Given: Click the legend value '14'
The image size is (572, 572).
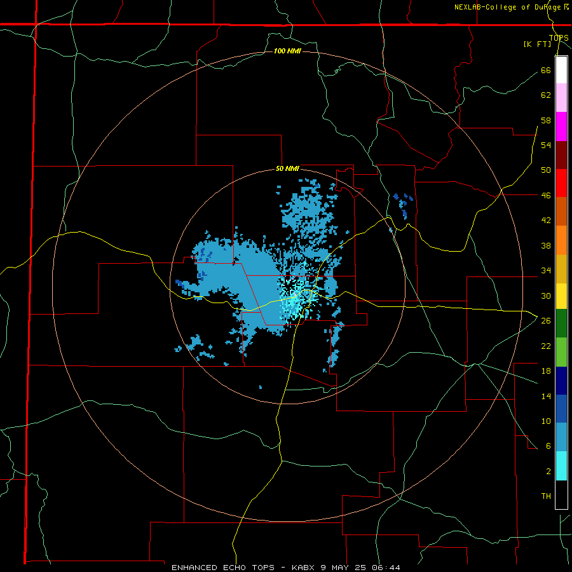Looking at the screenshot, I should 546,396.
